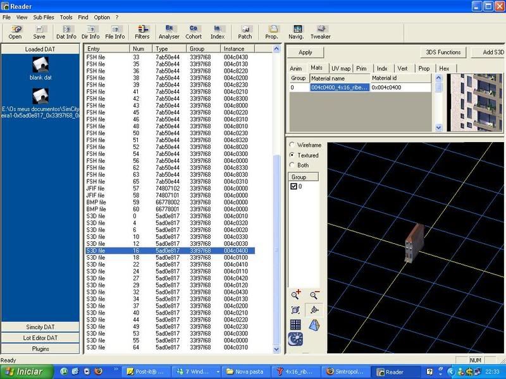The image size is (506, 379).
Task: Open the Tools menu
Action: point(66,18)
